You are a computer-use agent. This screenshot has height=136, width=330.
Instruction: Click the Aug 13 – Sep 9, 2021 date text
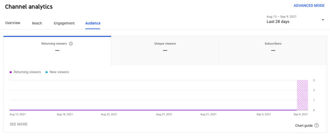click(281, 16)
